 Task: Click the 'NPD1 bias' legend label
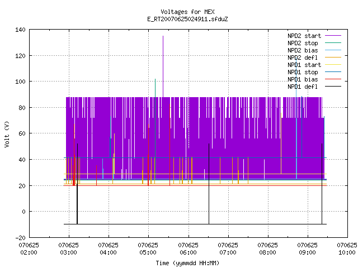point(303,79)
